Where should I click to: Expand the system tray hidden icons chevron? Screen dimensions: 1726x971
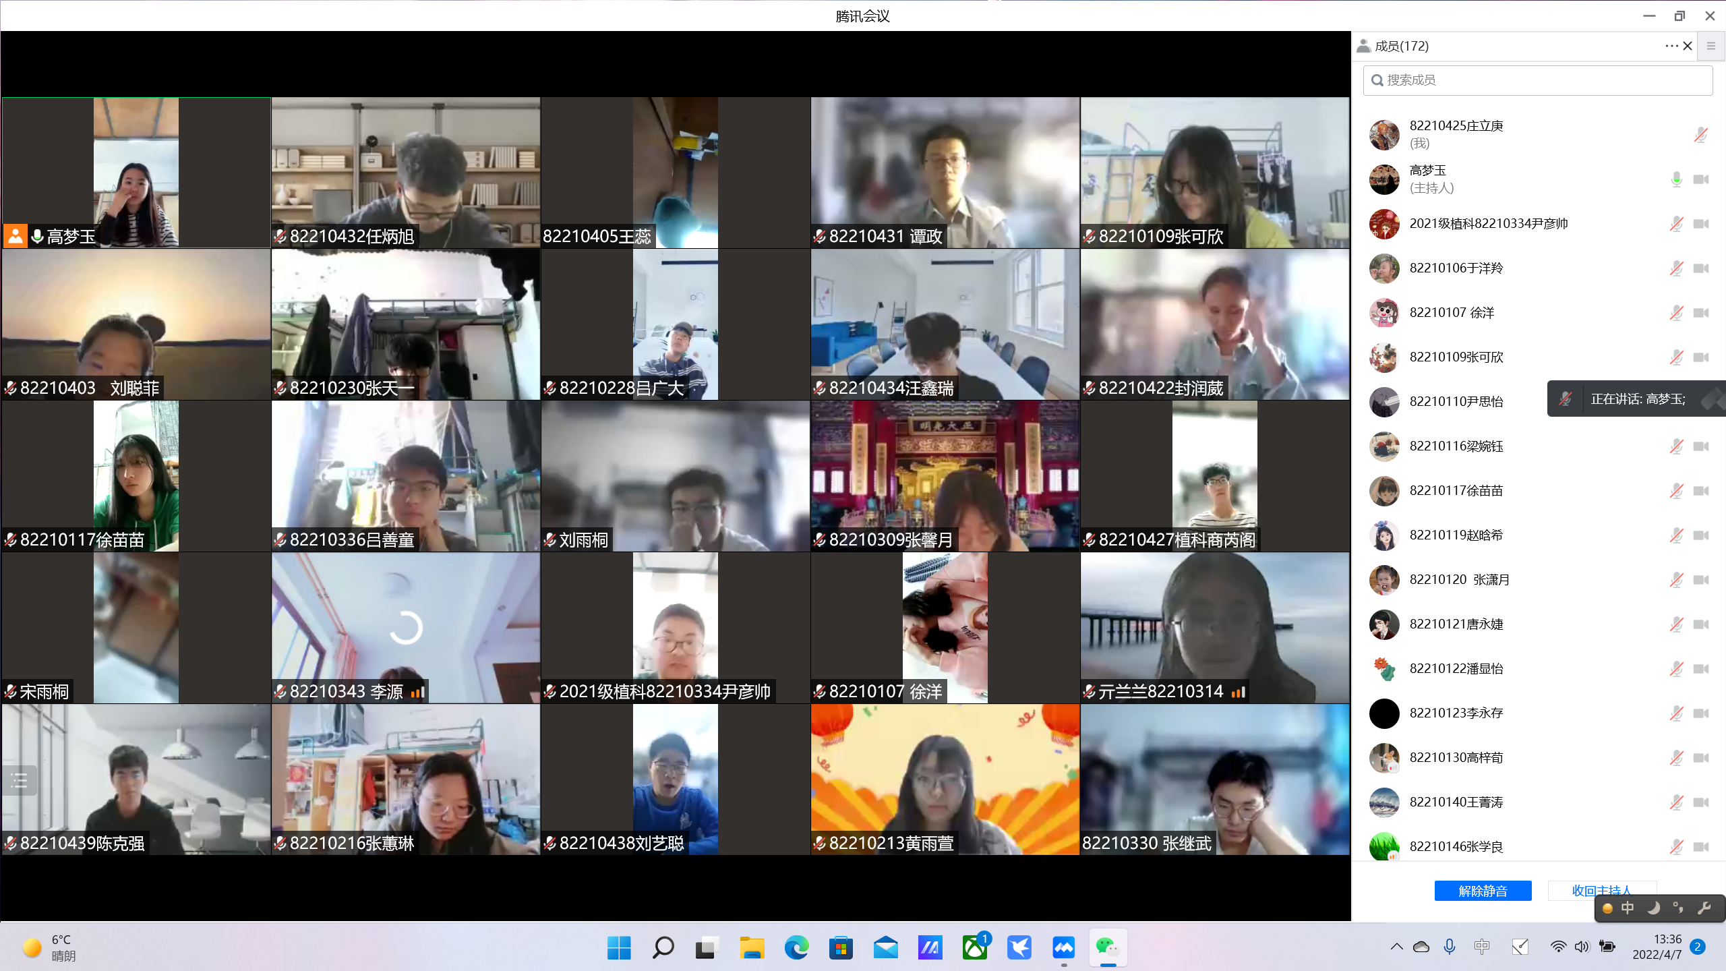1396,947
